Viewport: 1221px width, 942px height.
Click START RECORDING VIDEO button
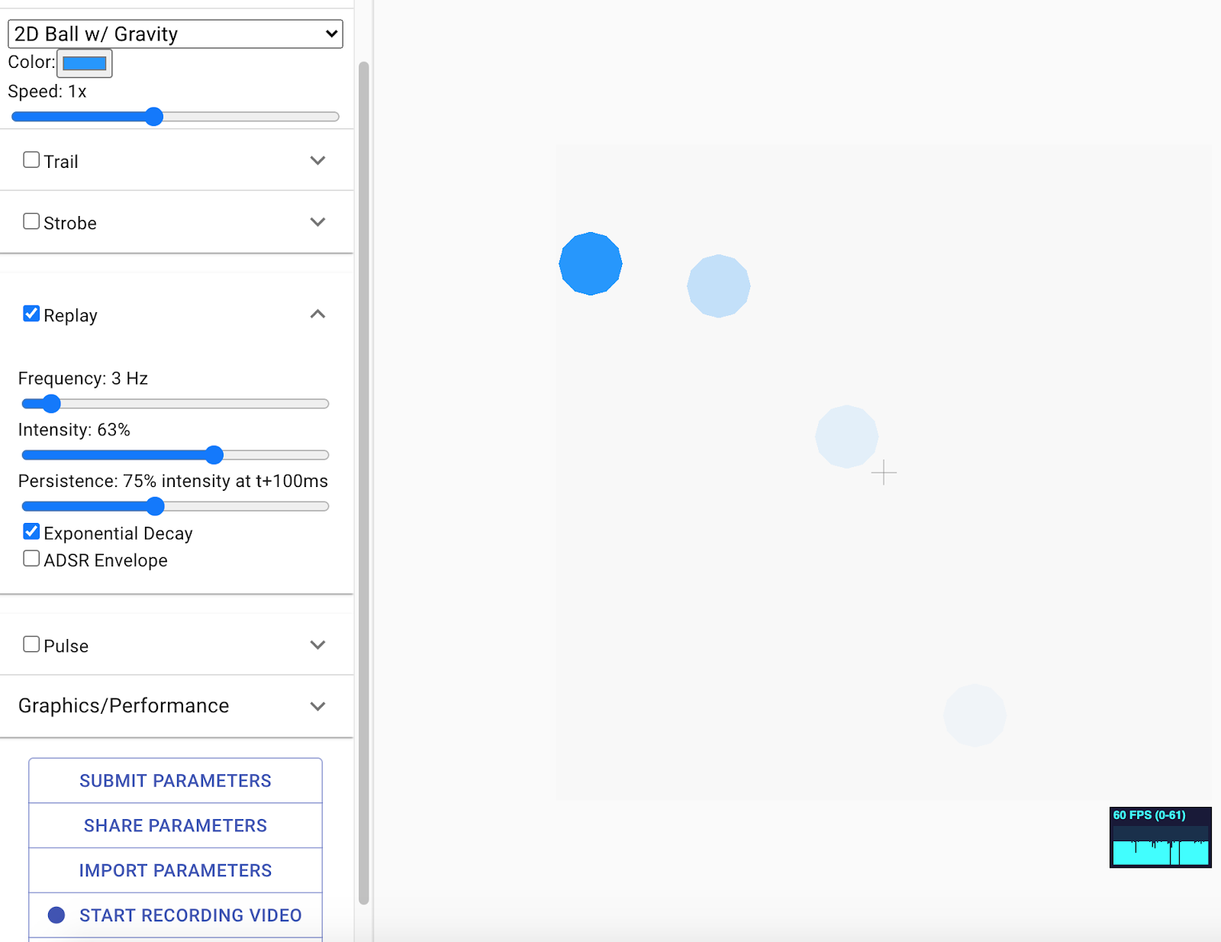[176, 915]
